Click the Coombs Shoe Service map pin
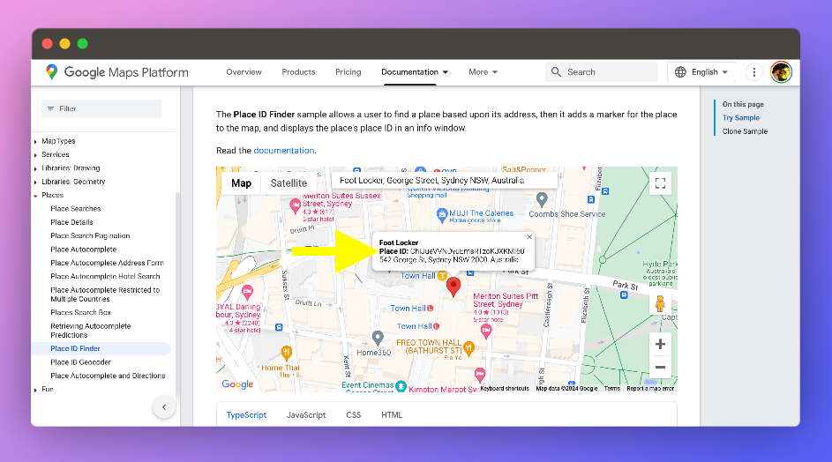The width and height of the screenshot is (832, 462). pyautogui.click(x=541, y=199)
